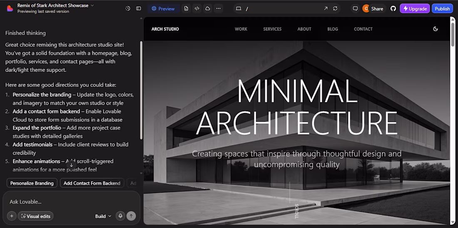Click Remix of Stark Architect Showcase title
The width and height of the screenshot is (458, 228).
pos(53,5)
